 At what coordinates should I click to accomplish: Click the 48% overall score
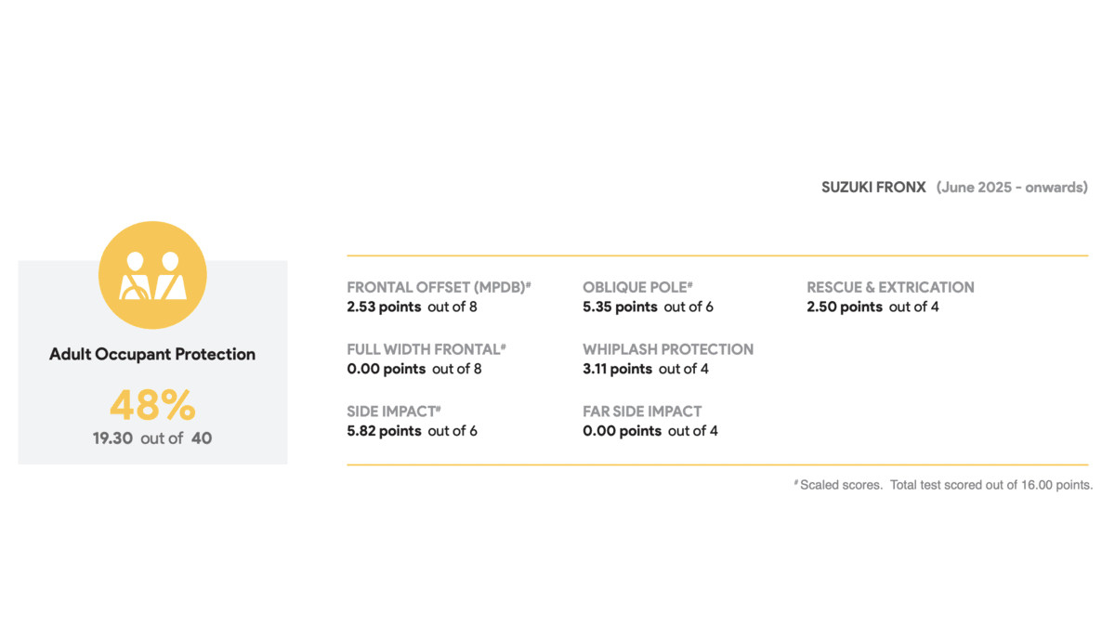[x=152, y=406]
